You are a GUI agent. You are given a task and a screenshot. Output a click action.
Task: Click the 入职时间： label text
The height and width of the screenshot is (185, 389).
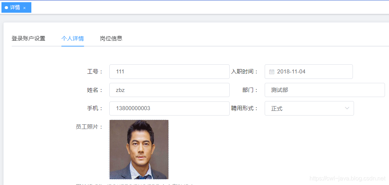click(x=245, y=72)
